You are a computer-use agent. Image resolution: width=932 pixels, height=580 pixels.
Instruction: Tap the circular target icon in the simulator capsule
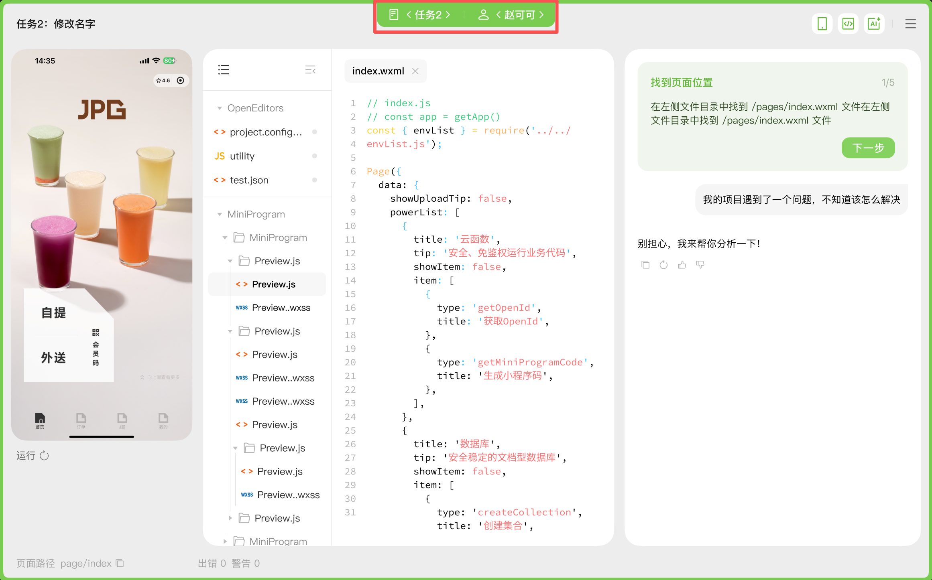[181, 81]
